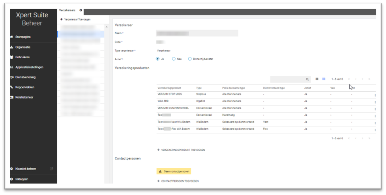
Task: Open the Relatiebeheer menu item
Action: click(x=24, y=97)
